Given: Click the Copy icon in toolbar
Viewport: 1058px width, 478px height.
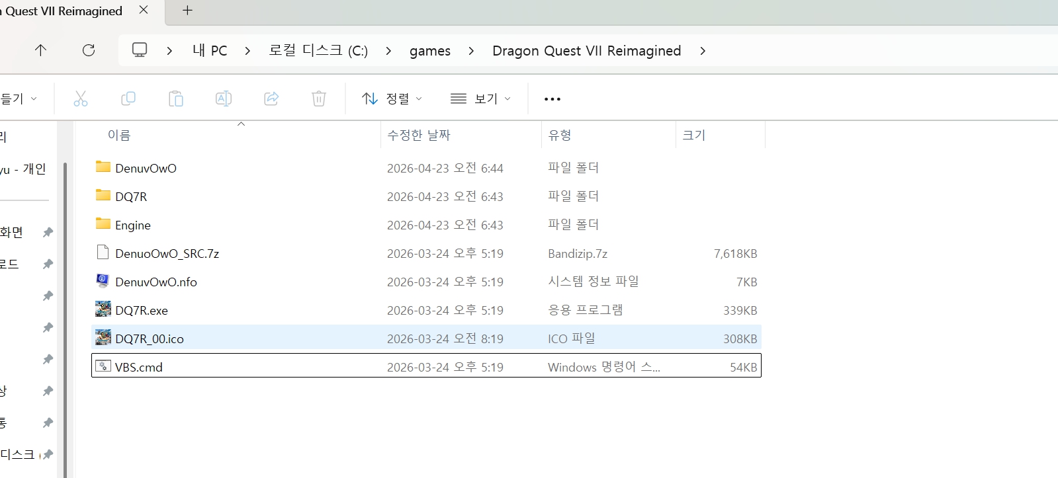Looking at the screenshot, I should click(128, 99).
